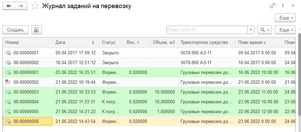Clear search field with the x button
301x132 pixels.
click(x=251, y=30)
